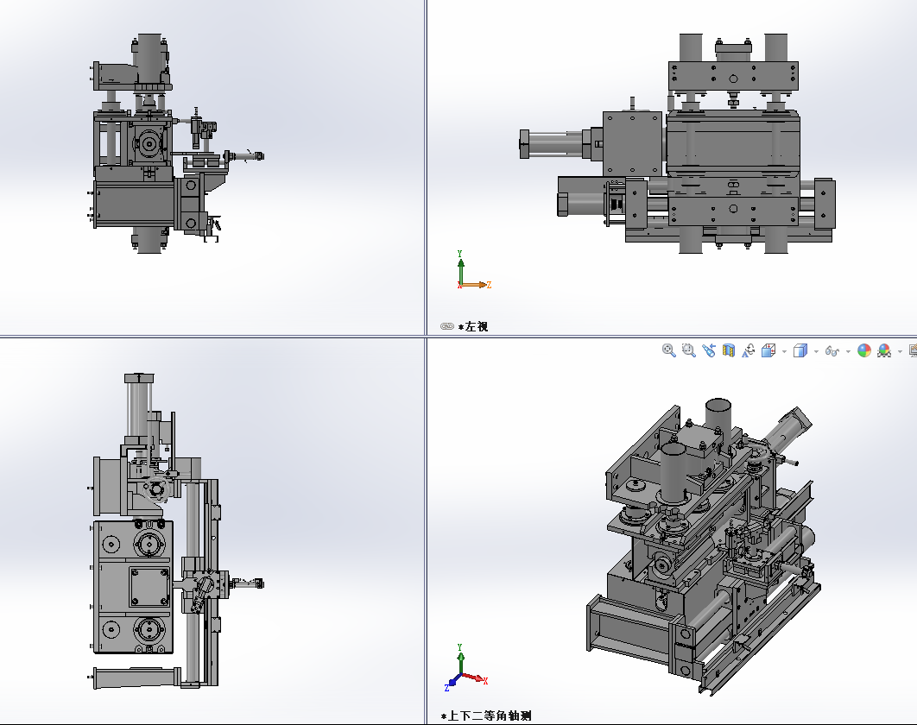Viewport: 917px width, 725px height.
Task: Click the *左视 view label
Action: pyautogui.click(x=473, y=326)
